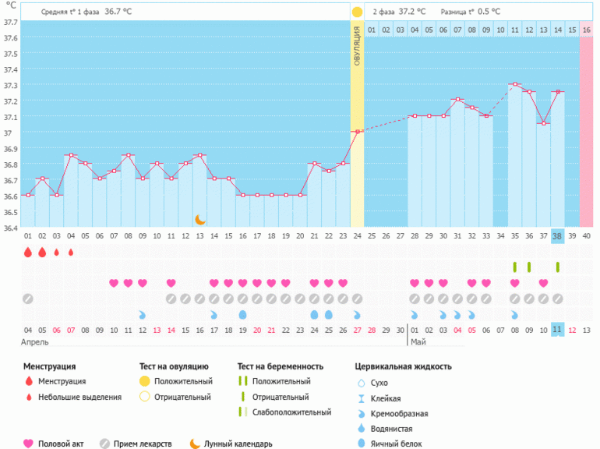Screen dimensions: 600x449
Task: Click the yellow positive ovulation circle above the chart
Action: click(x=357, y=12)
